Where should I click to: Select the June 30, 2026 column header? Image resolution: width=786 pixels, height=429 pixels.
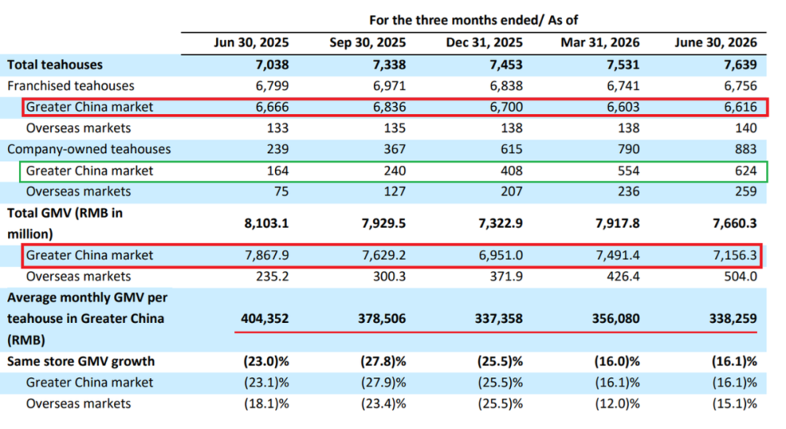click(716, 42)
